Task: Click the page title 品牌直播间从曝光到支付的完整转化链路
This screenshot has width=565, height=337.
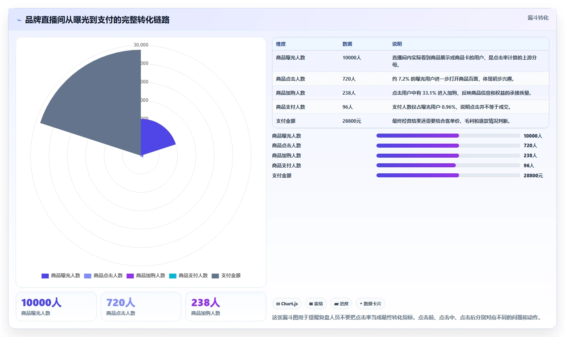Action: pos(97,20)
